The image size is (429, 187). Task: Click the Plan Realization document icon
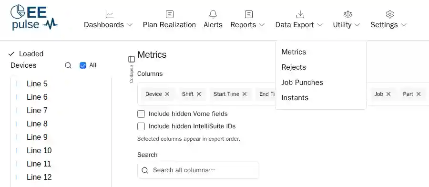170,14
